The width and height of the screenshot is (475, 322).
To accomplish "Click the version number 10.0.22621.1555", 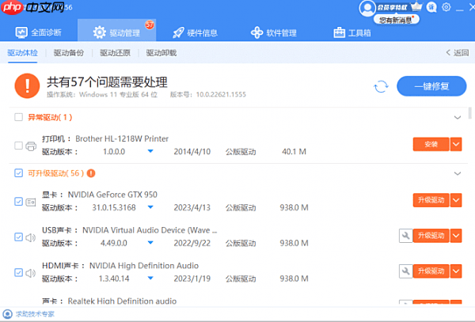I will pyautogui.click(x=221, y=94).
